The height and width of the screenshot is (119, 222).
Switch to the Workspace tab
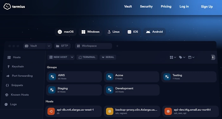(x=94, y=46)
